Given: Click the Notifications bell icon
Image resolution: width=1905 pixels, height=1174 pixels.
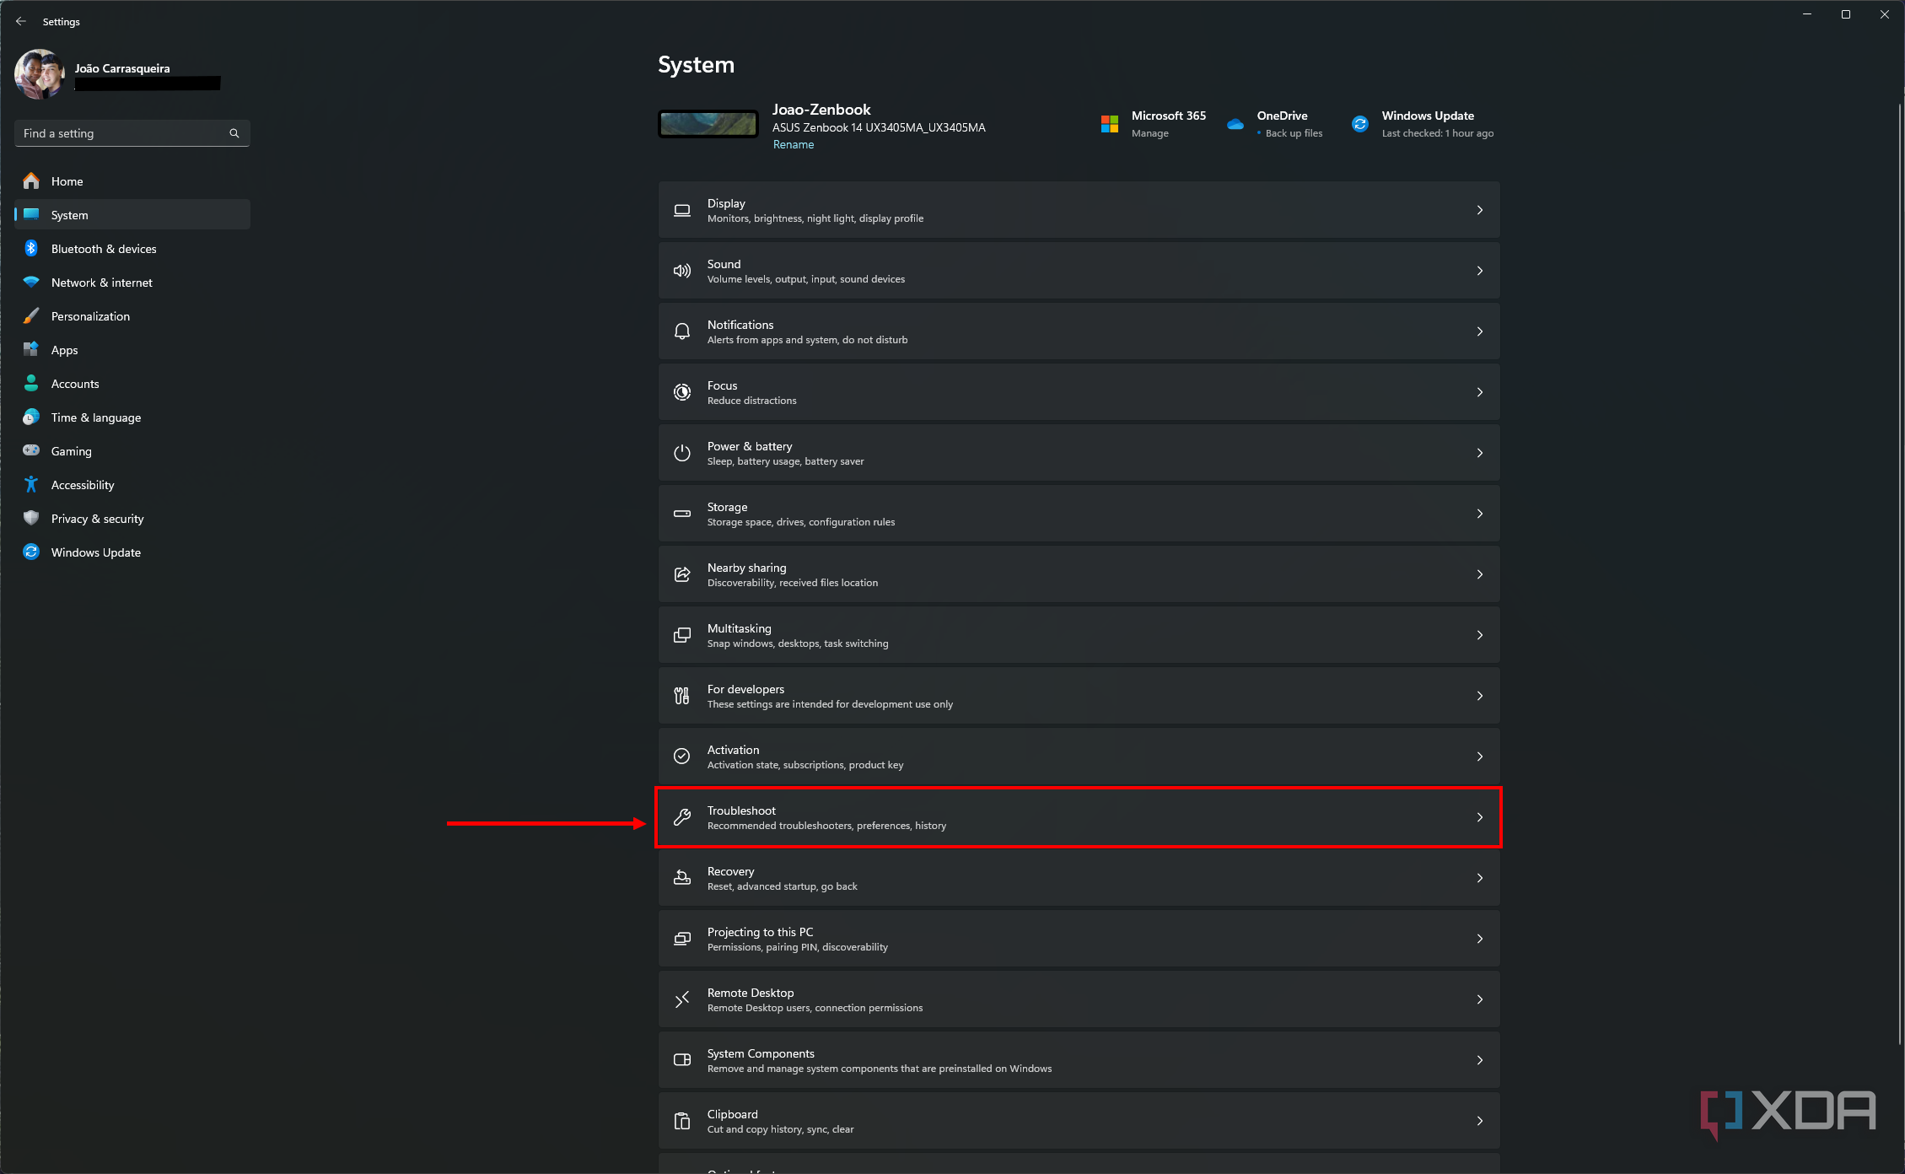Looking at the screenshot, I should pos(681,331).
